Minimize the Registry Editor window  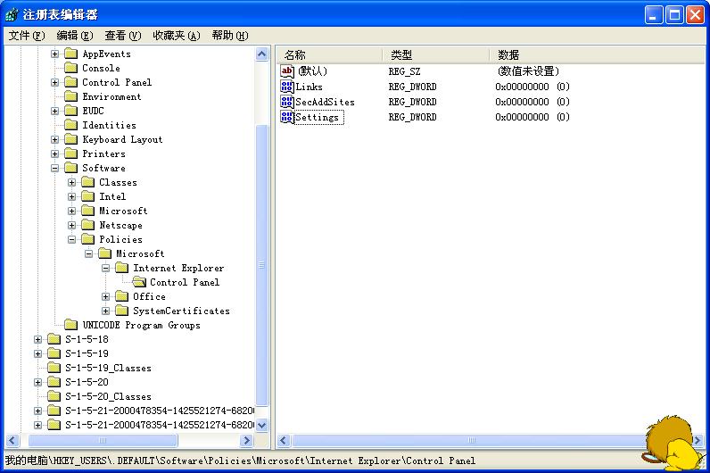coord(654,15)
